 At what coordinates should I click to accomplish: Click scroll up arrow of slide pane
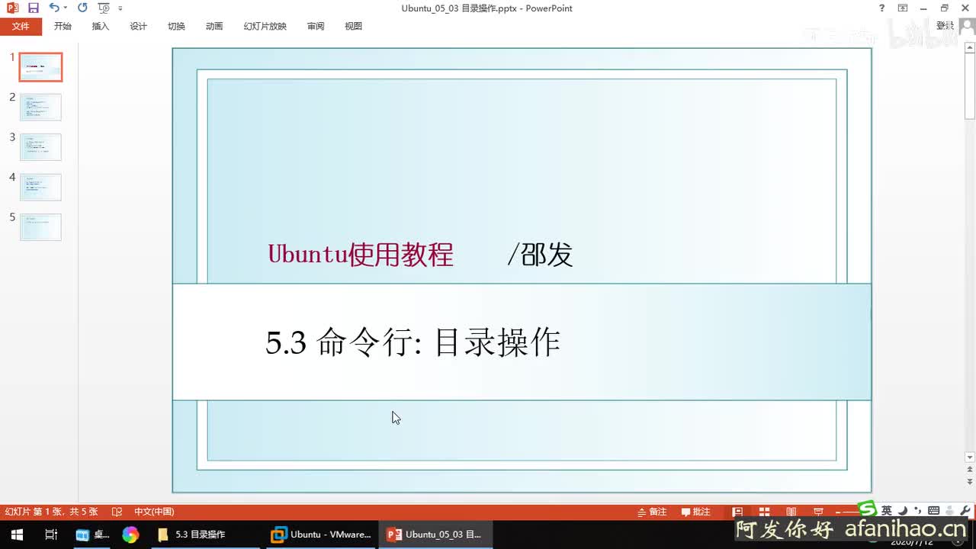tap(970, 49)
